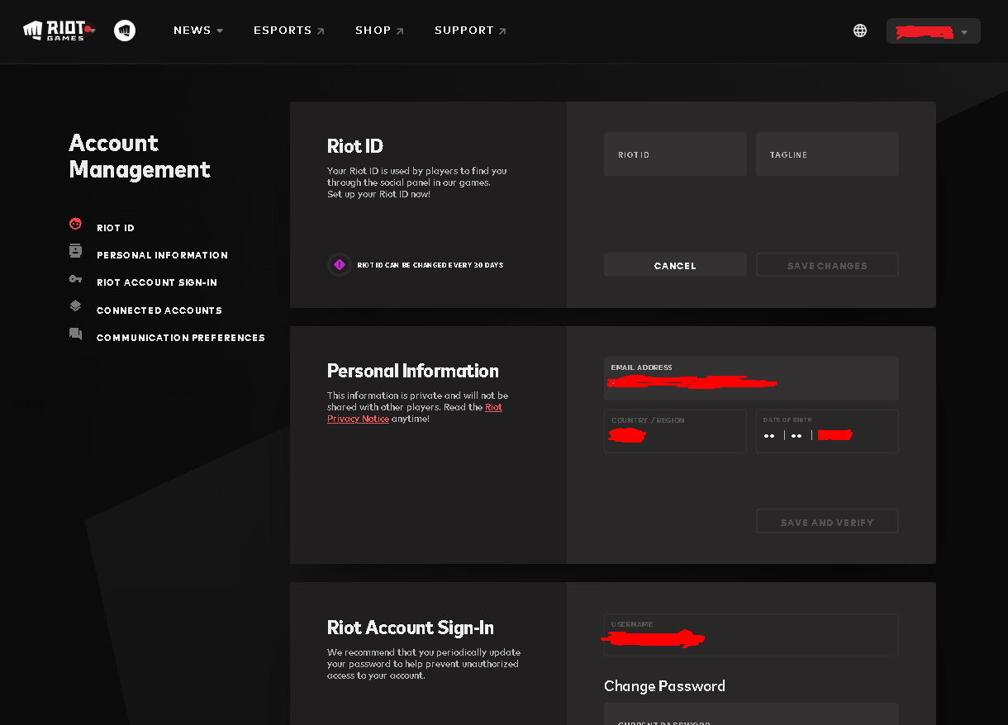Click the Cancel button
Image resolution: width=1008 pixels, height=725 pixels.
[675, 265]
